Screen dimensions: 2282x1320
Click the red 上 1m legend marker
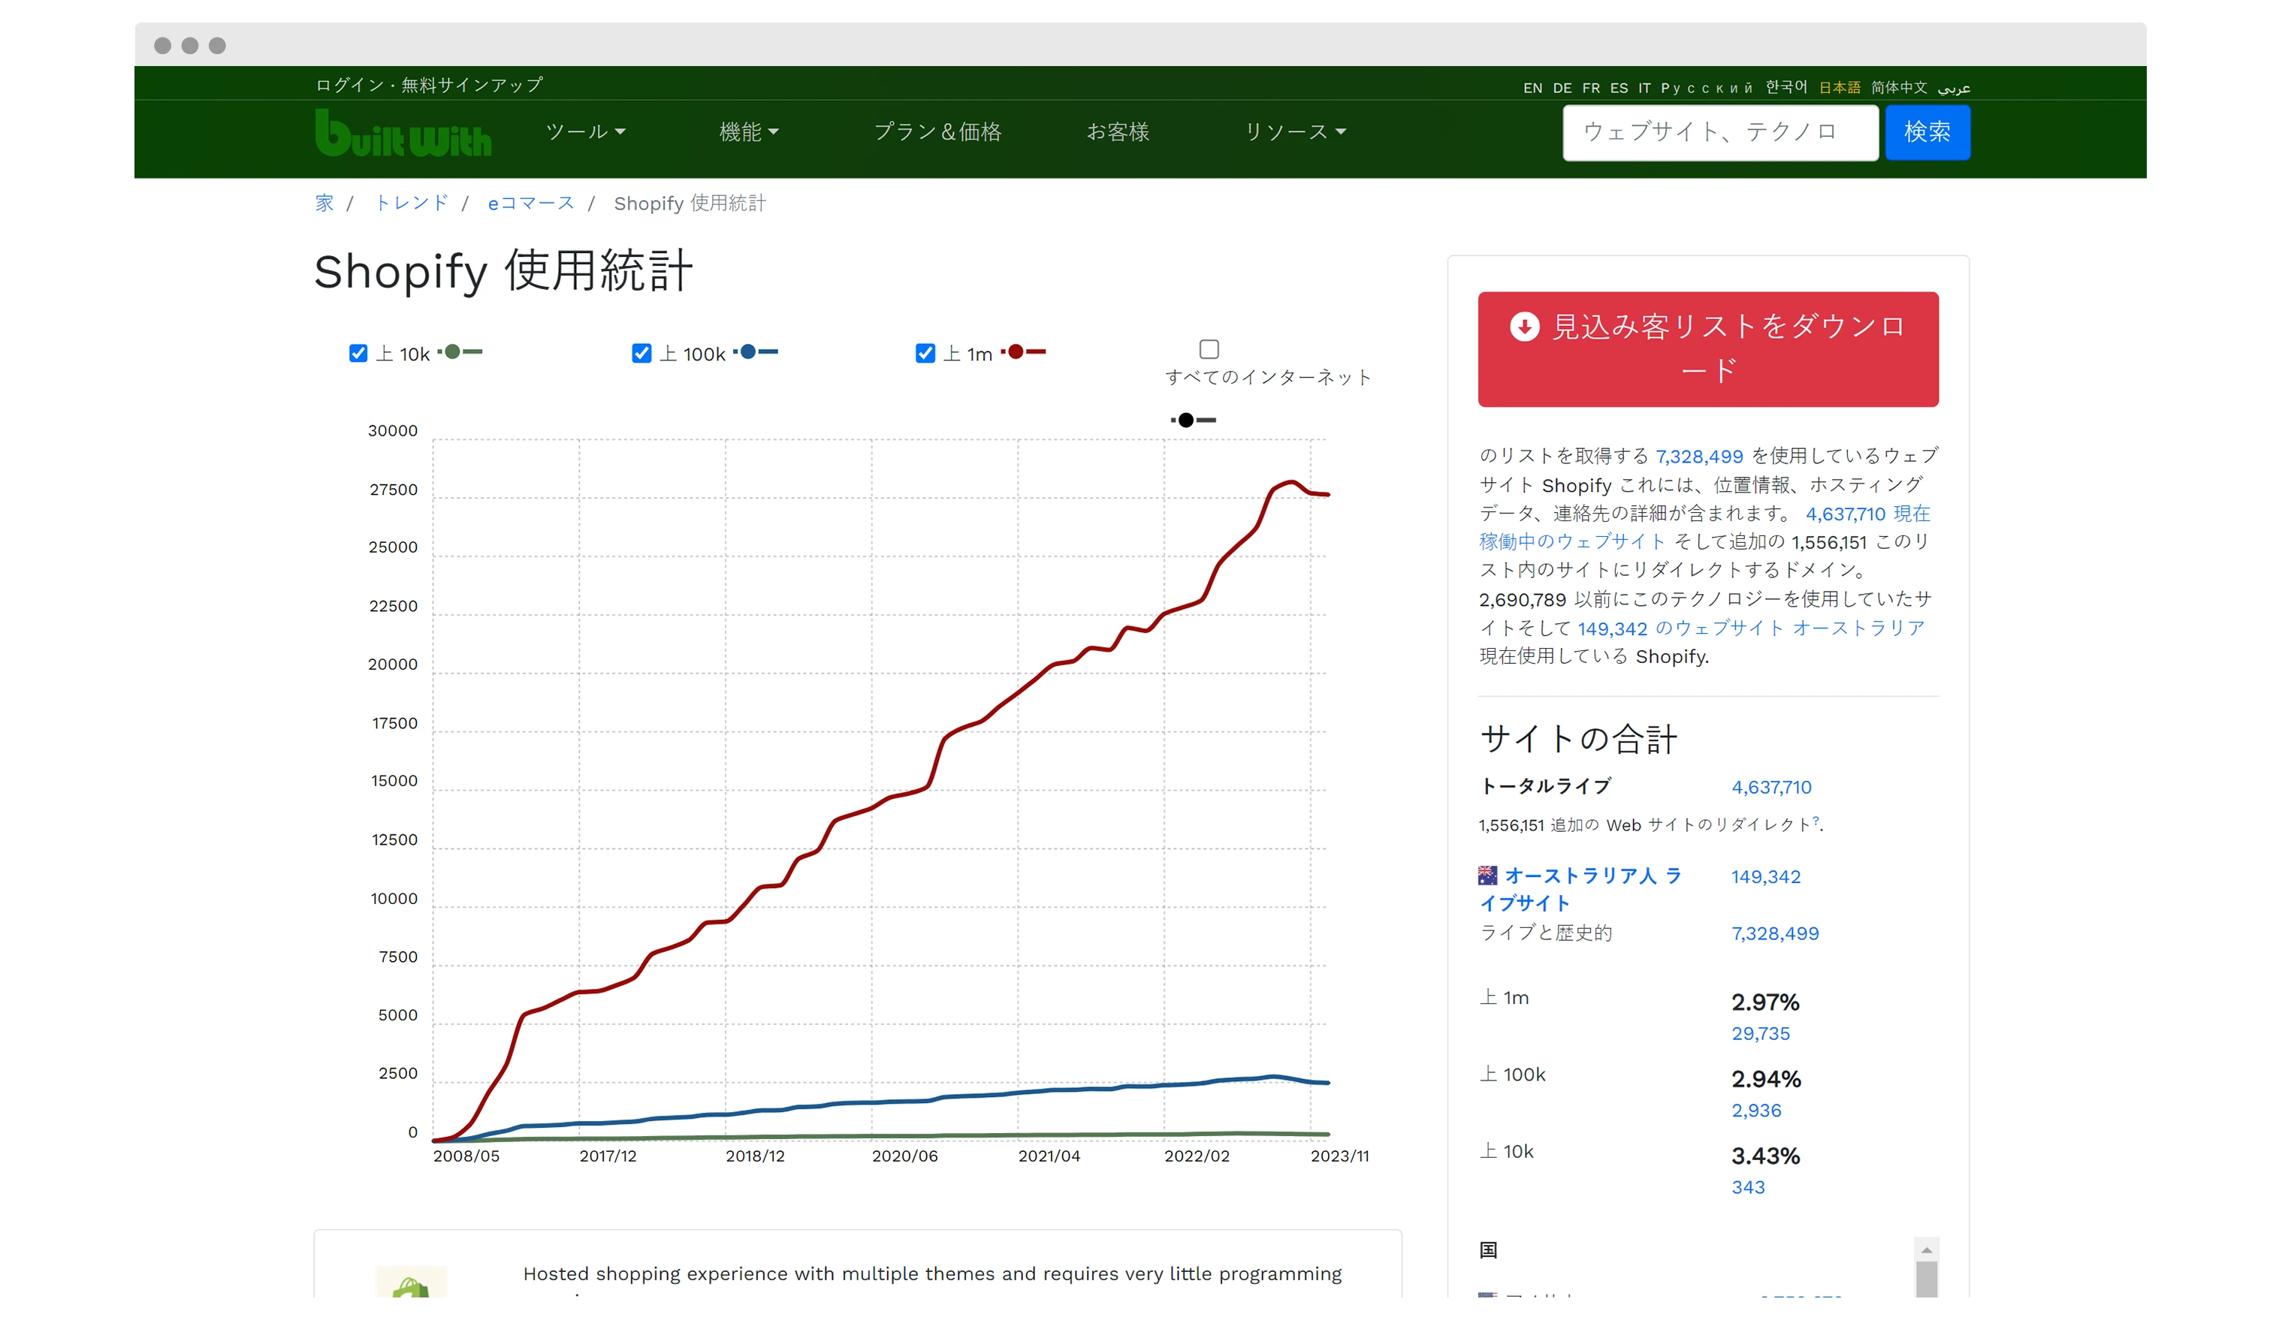tap(1023, 352)
